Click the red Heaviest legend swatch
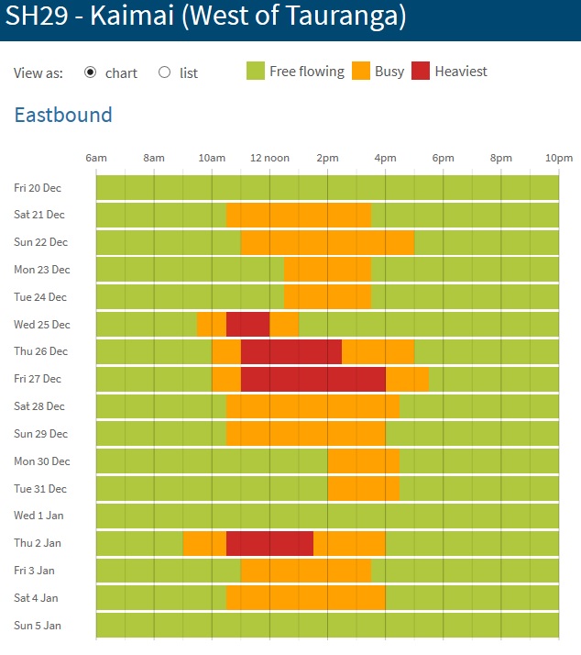This screenshot has width=581, height=655. [421, 71]
